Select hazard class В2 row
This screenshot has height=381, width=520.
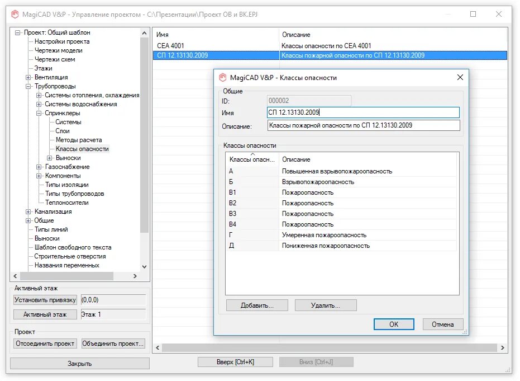pos(341,203)
